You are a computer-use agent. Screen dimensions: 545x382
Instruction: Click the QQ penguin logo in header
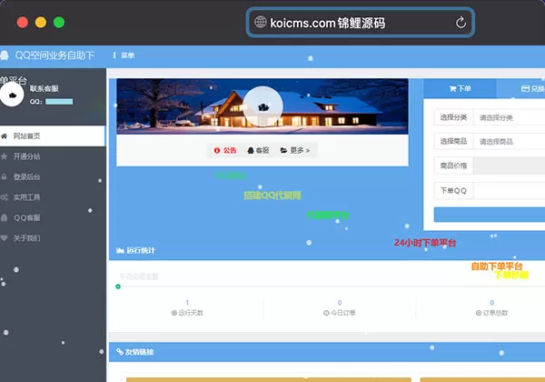coord(5,55)
